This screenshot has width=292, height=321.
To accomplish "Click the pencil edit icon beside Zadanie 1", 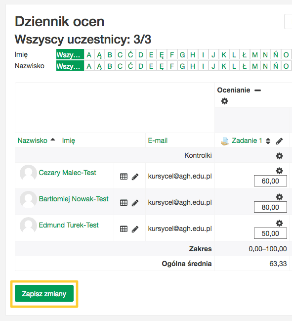I will point(279,141).
